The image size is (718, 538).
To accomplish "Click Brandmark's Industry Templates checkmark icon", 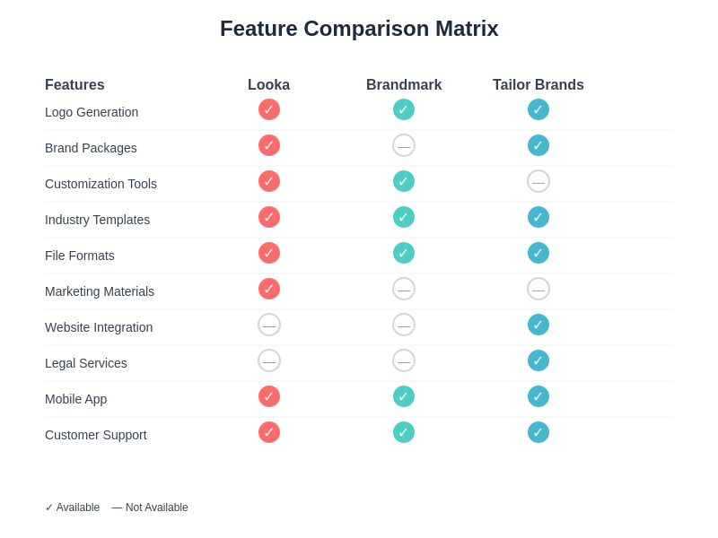I will 404,217.
